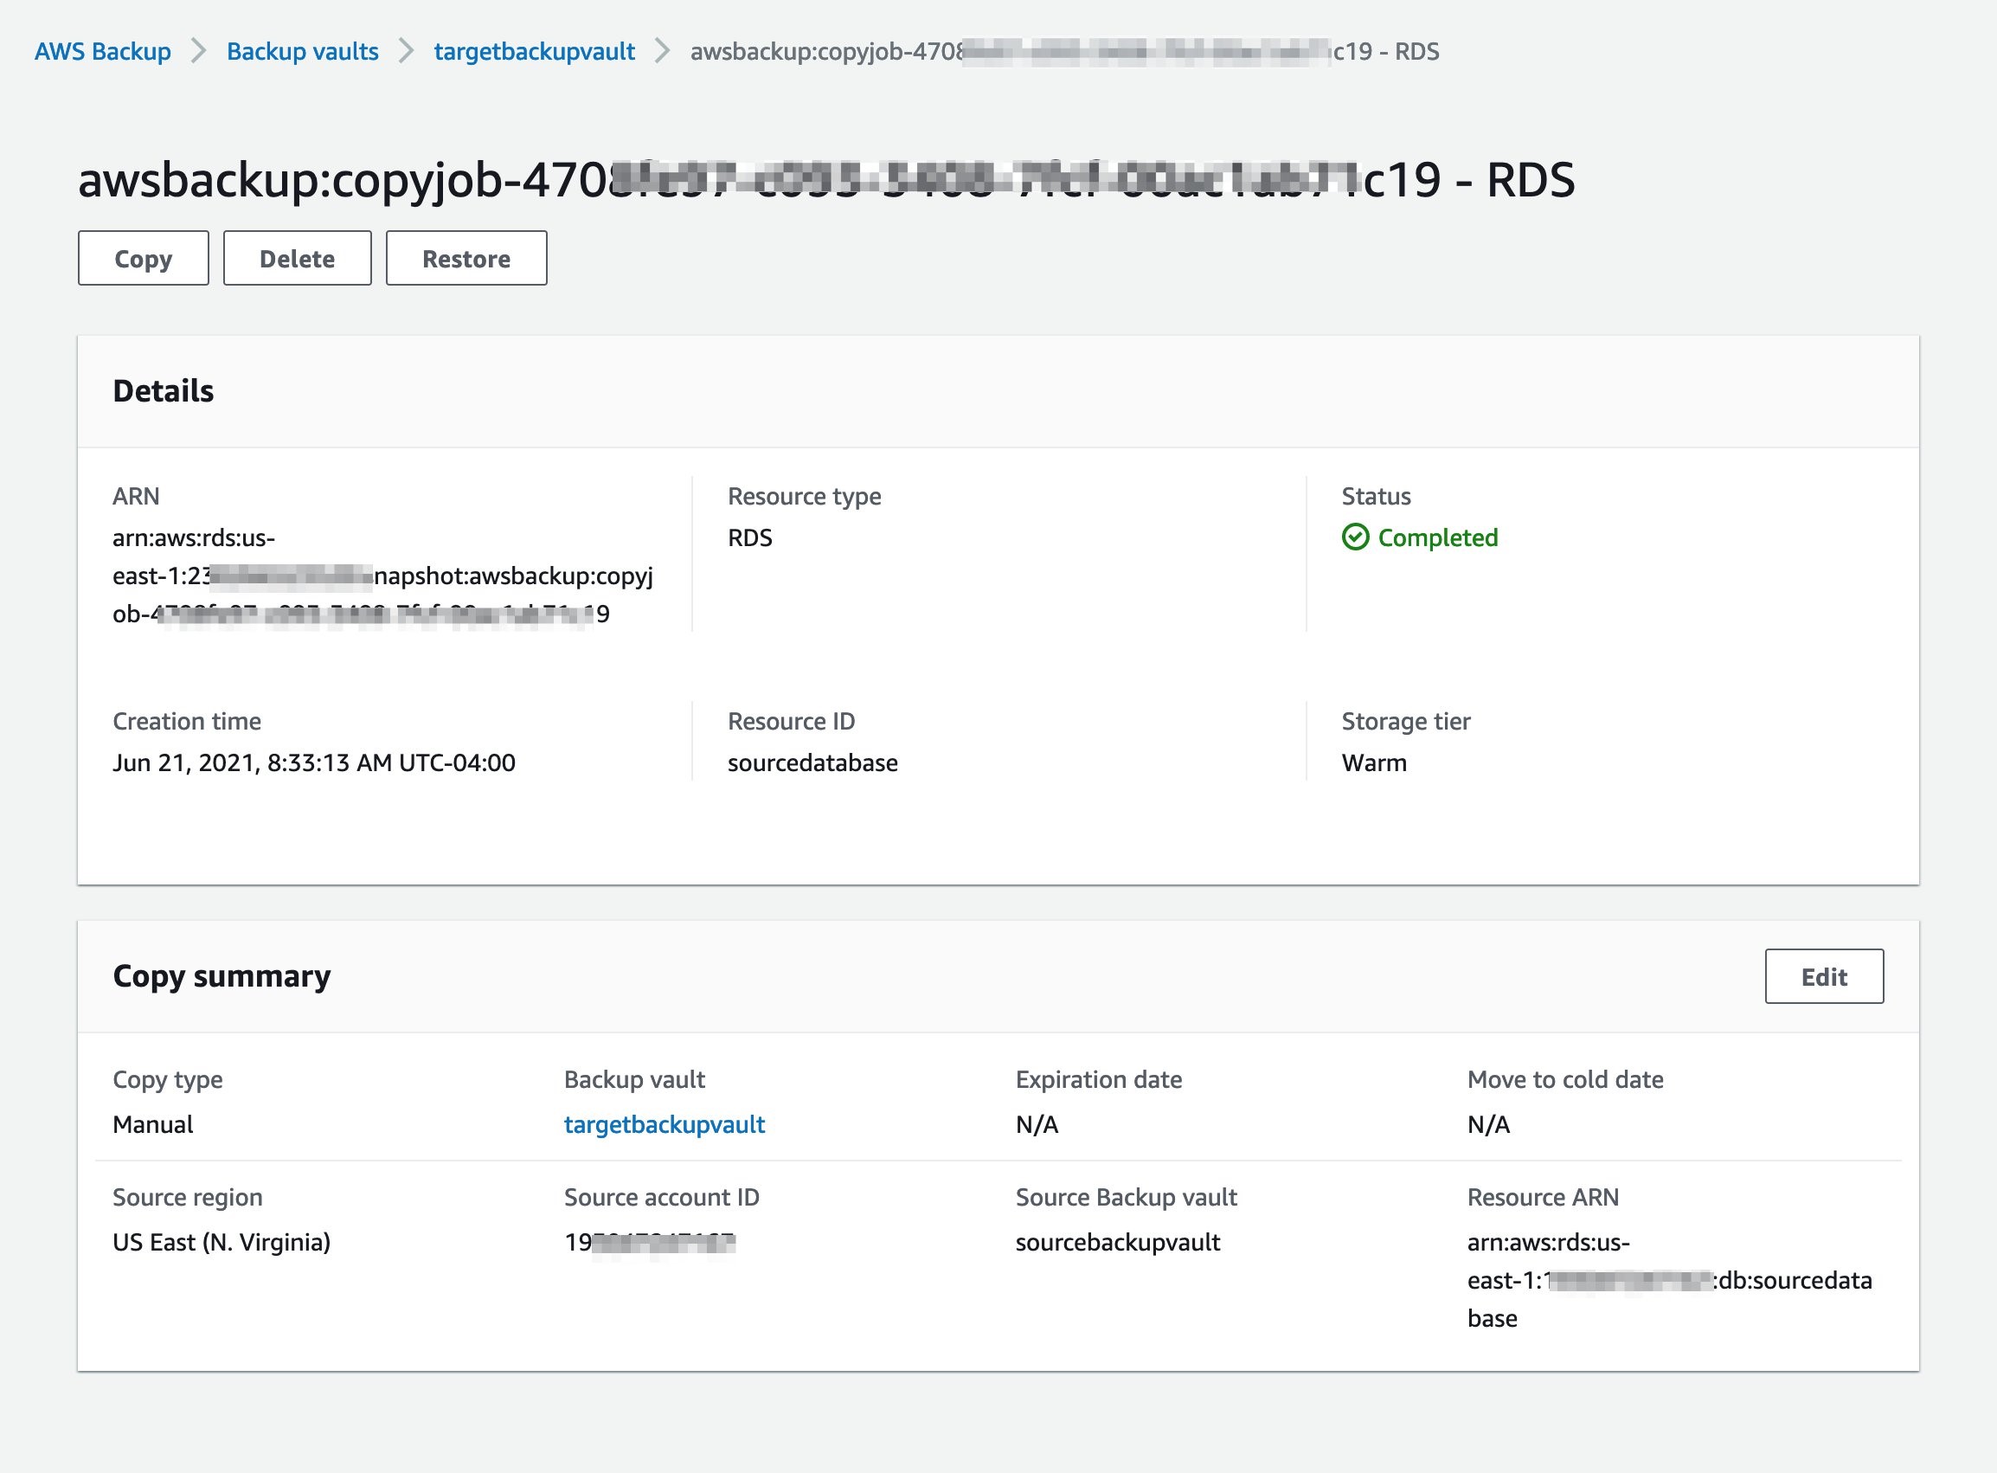Viewport: 1997px width, 1473px height.
Task: Click the breadcrumb chevron after Backup vaults
Action: [407, 51]
